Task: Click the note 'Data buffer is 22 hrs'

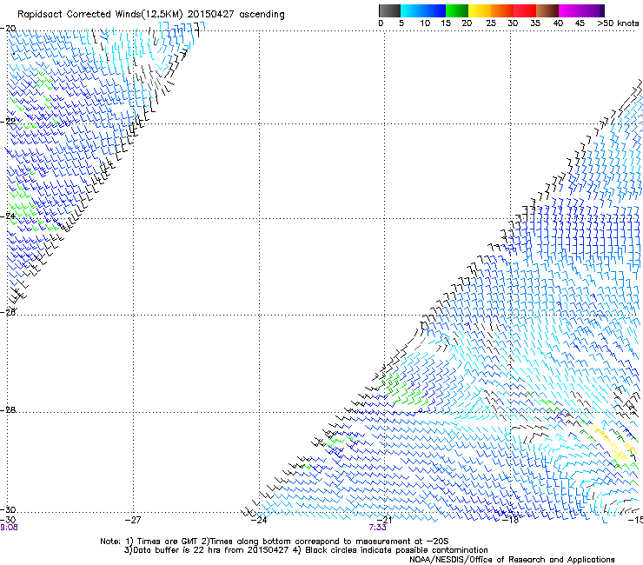Action: 177,550
